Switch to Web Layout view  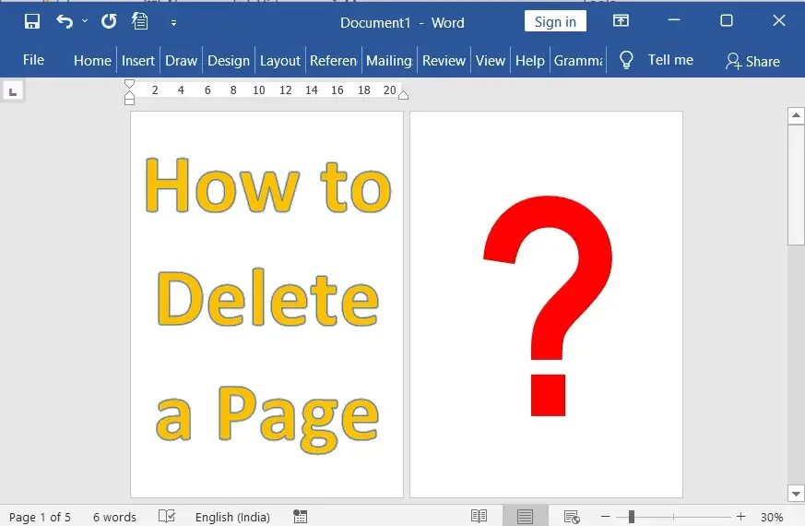tap(572, 516)
